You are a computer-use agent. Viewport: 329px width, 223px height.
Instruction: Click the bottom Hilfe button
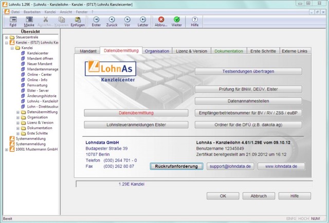click(295, 196)
